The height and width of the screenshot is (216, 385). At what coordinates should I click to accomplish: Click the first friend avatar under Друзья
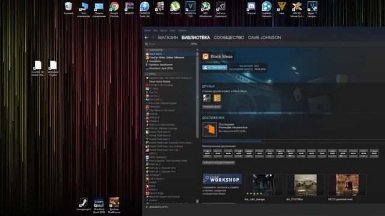[206, 98]
